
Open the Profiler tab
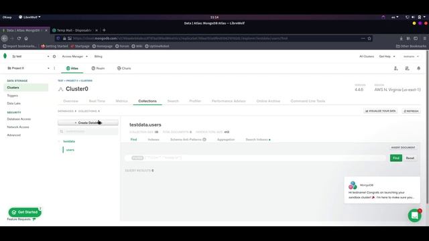click(195, 101)
